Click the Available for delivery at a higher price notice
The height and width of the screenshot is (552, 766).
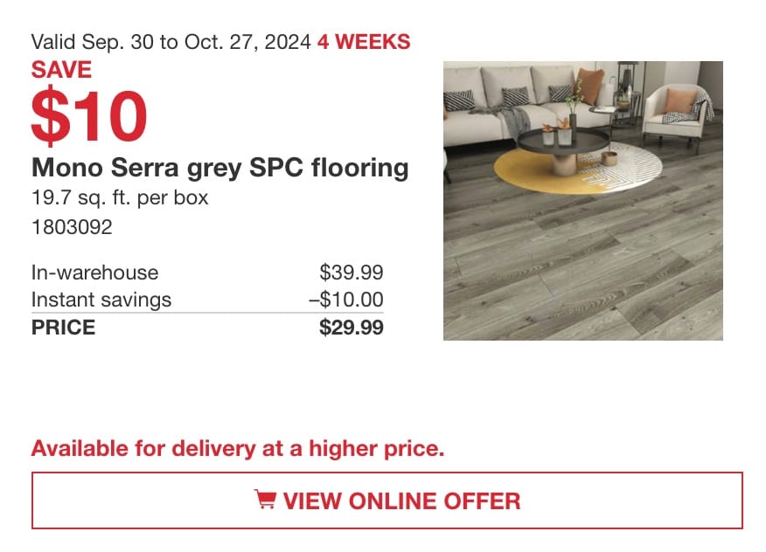238,448
